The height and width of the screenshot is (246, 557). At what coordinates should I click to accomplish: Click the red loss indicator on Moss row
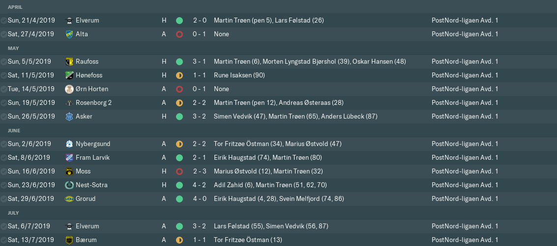(179, 172)
